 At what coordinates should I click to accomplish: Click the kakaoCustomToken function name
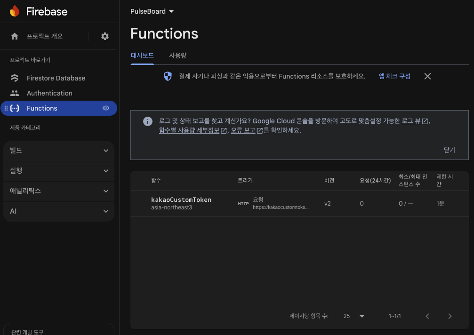coord(181,199)
